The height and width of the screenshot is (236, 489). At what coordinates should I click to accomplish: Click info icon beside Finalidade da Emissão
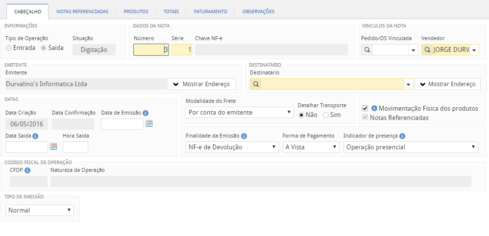pos(244,136)
